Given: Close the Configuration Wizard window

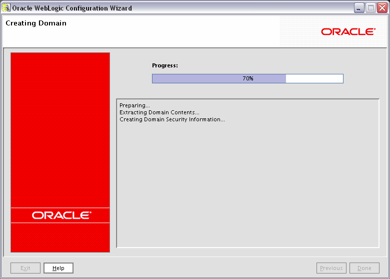Looking at the screenshot, I should (x=382, y=8).
